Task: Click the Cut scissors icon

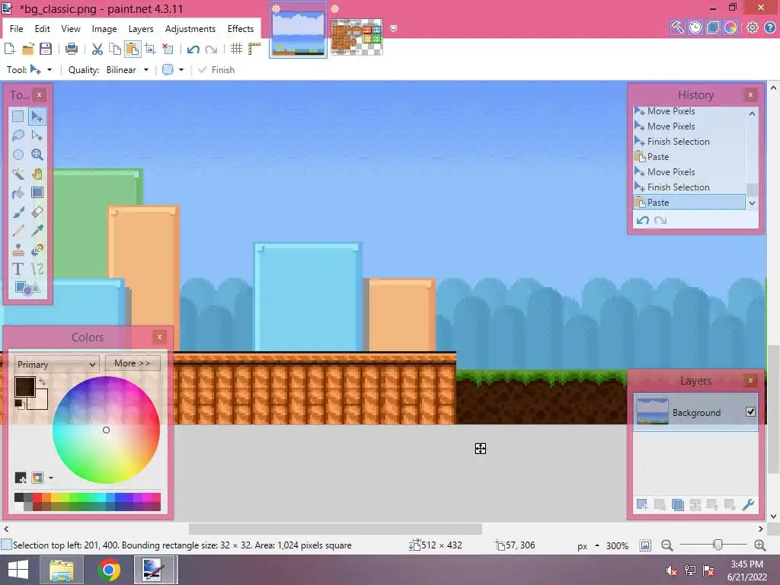Action: click(97, 49)
